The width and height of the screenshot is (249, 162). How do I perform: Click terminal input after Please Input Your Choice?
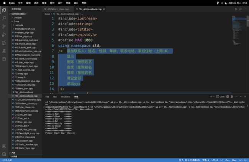coord(76,133)
